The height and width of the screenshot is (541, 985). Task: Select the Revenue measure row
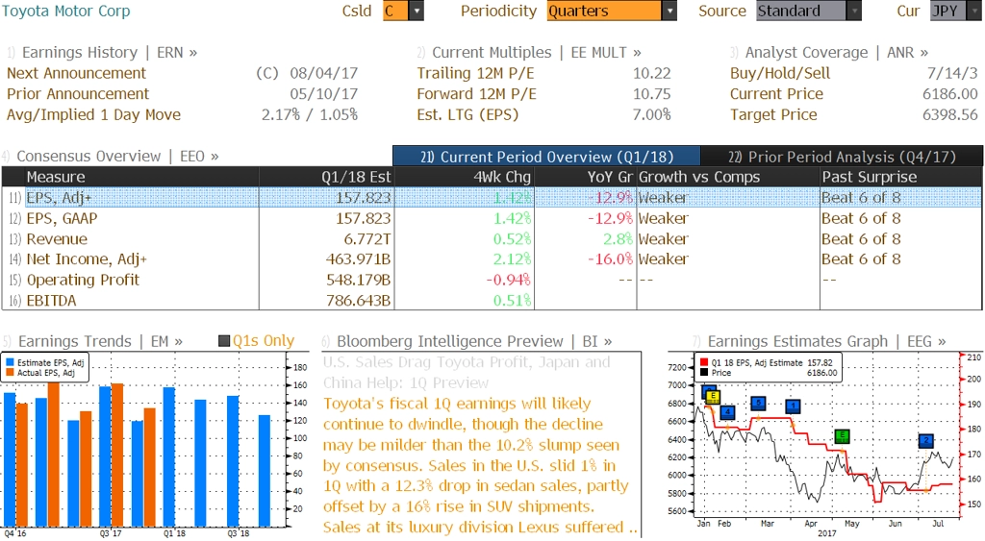pyautogui.click(x=492, y=239)
